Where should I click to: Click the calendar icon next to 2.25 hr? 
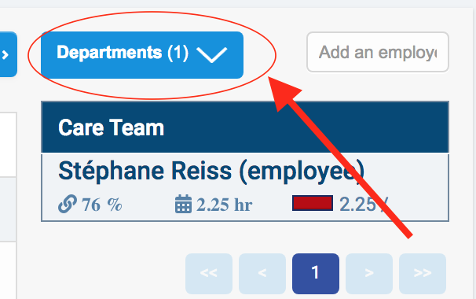click(183, 204)
